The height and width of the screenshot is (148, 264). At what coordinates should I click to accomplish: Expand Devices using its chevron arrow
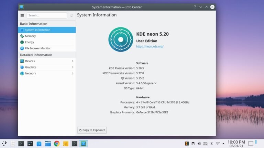[73, 61]
